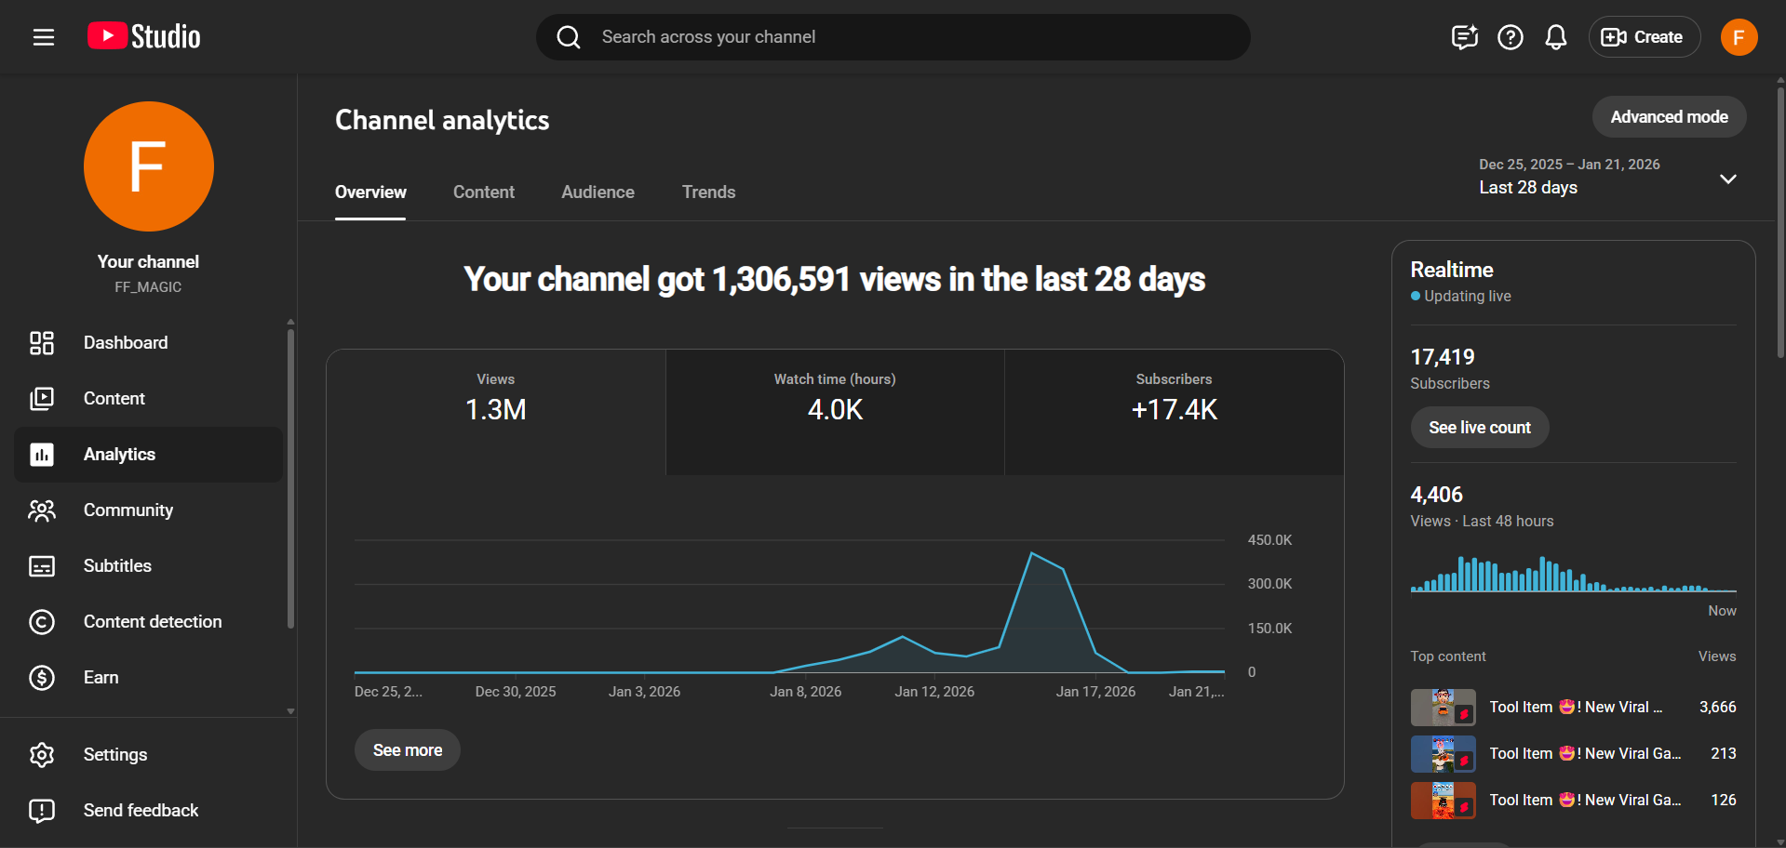Click the YouTube Studio logo
This screenshot has width=1786, height=848.
(144, 37)
